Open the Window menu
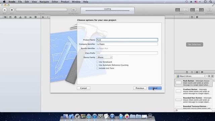Screen dimensions: 215x121 (76, 2)
